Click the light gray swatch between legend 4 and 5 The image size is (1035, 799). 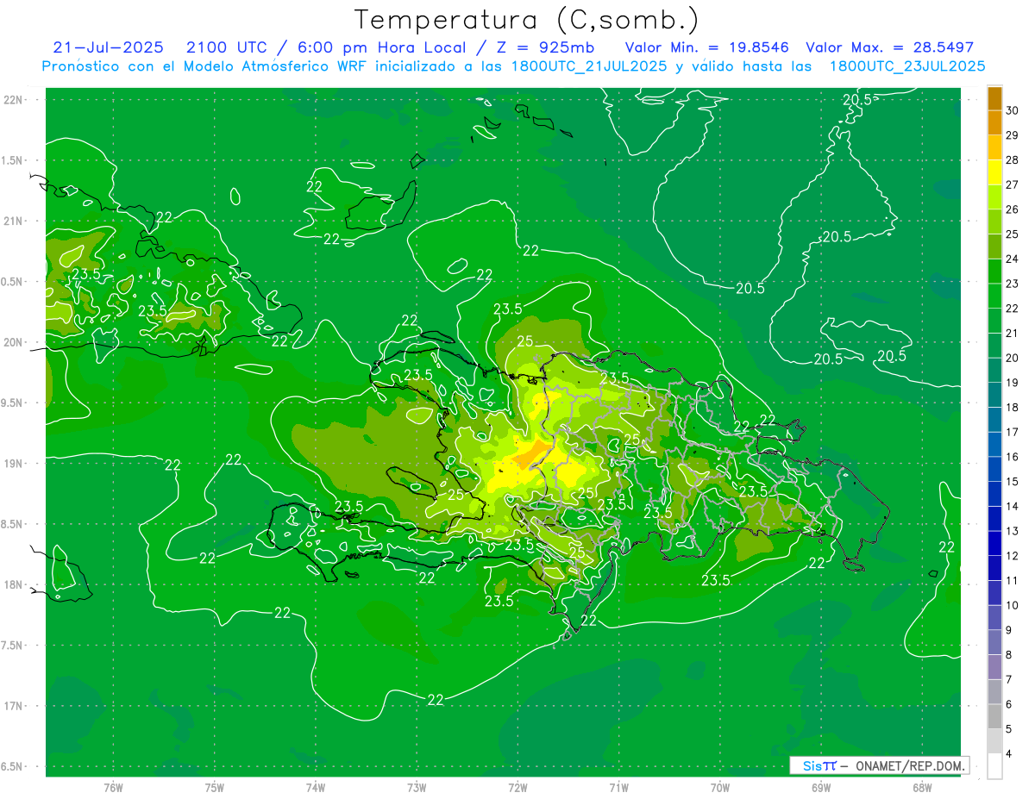pos(994,741)
